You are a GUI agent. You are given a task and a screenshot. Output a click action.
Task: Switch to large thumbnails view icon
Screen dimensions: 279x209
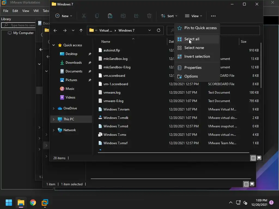259,158
